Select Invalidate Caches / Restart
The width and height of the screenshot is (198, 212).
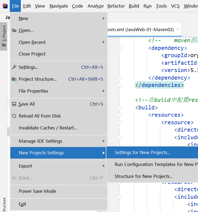48,128
